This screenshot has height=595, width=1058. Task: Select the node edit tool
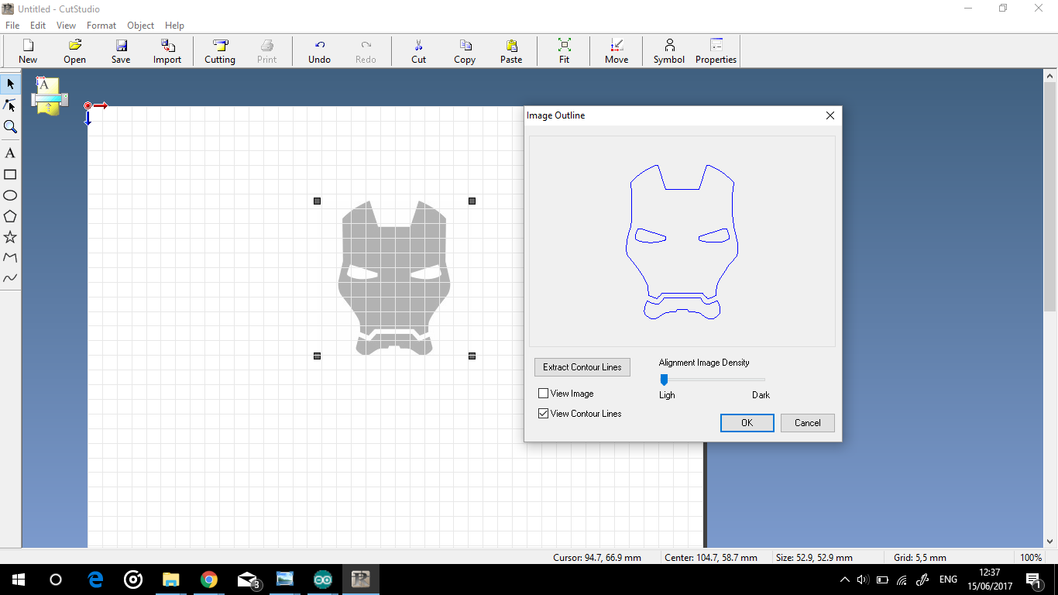[x=10, y=105]
